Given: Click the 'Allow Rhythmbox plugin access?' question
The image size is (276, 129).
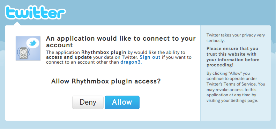Looking at the screenshot, I should [106, 81].
